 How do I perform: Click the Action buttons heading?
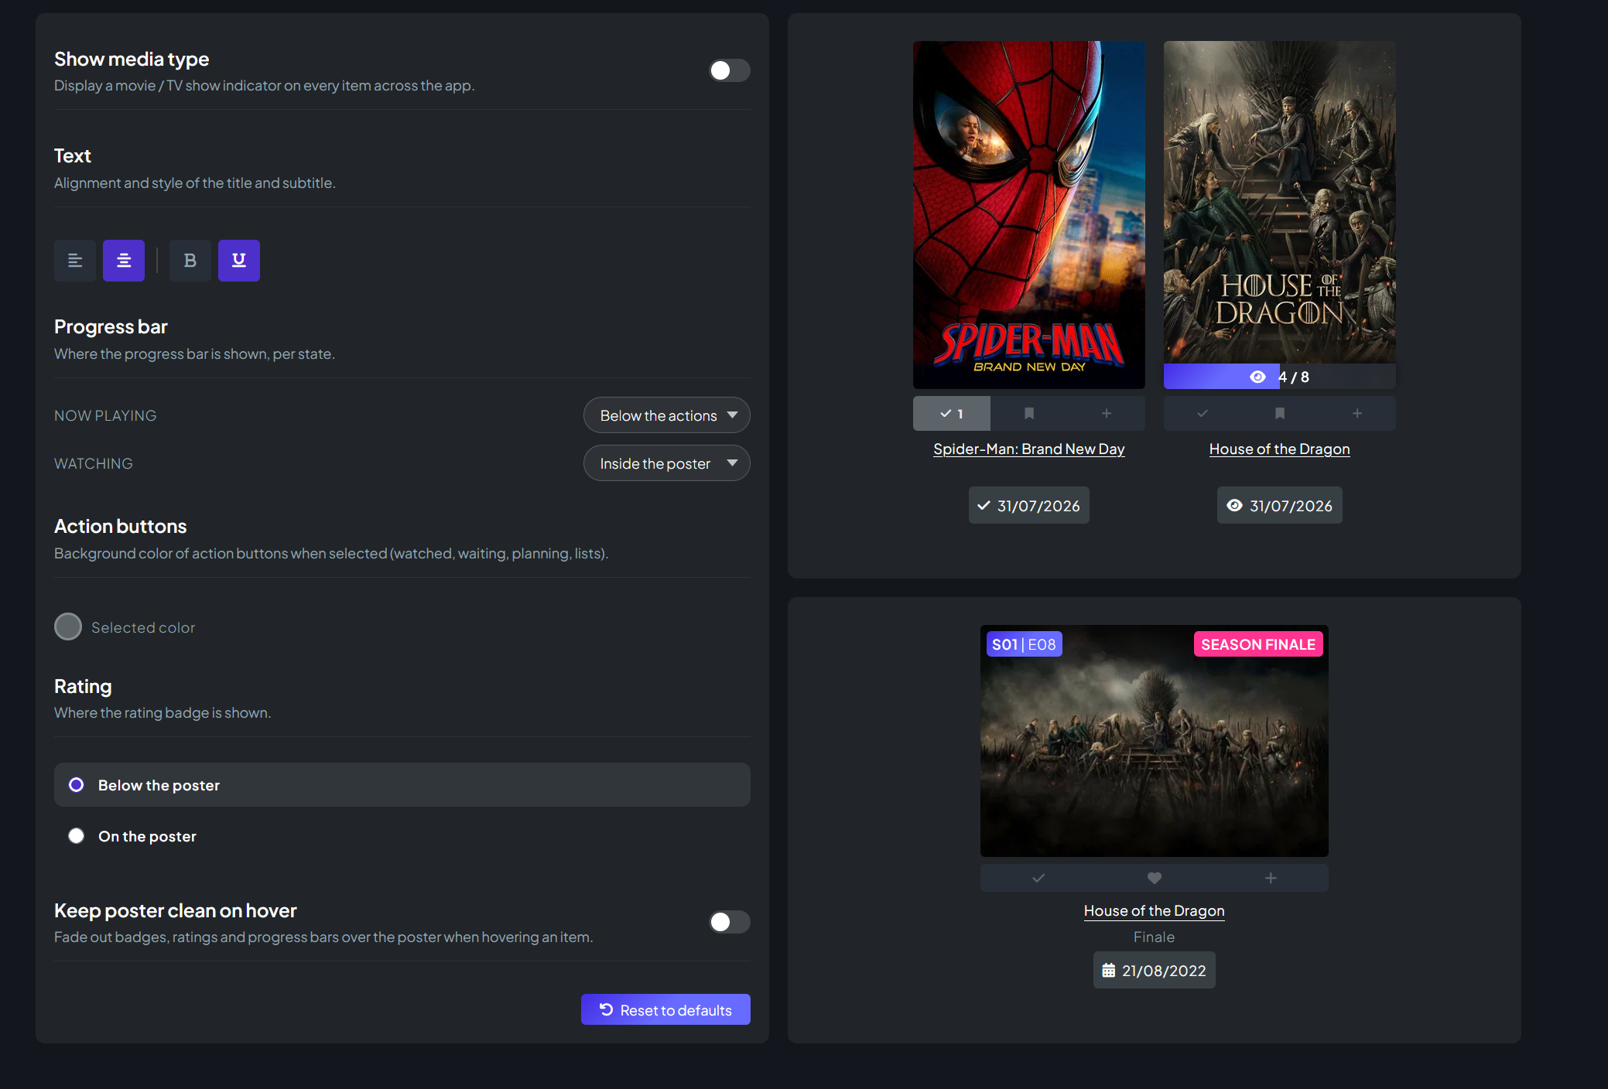(121, 527)
